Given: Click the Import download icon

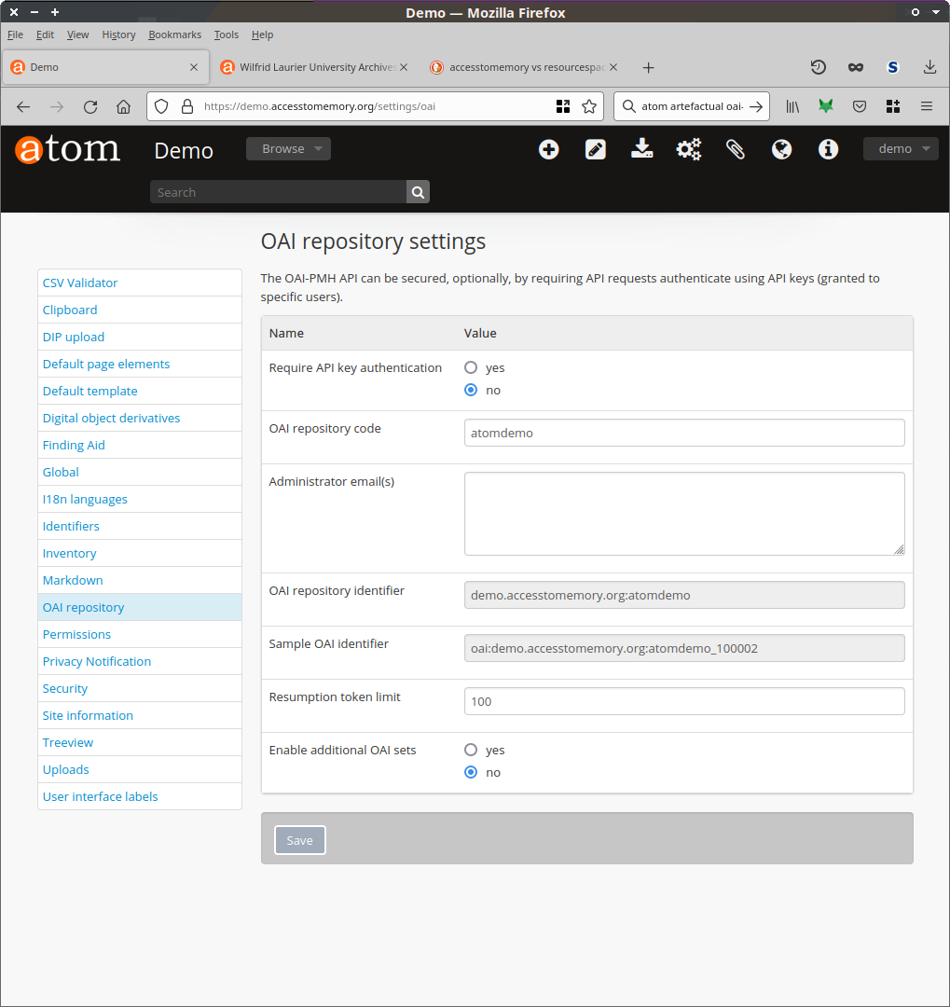Looking at the screenshot, I should coord(642,149).
